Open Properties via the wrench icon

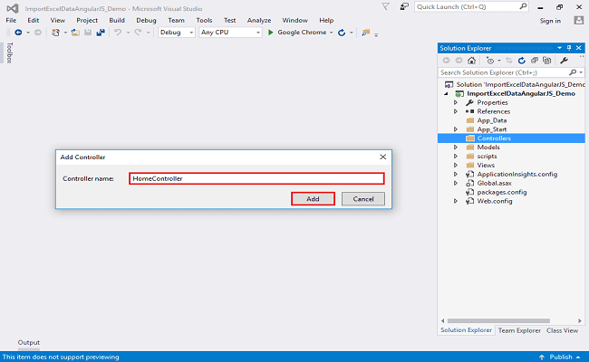564,61
